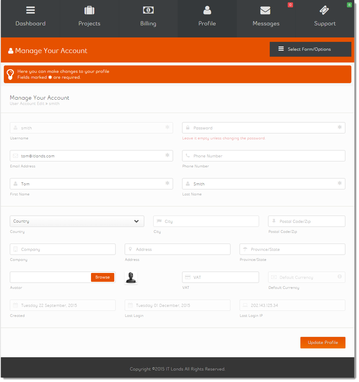Open the Messages section
Screen dimensions: 359x382
point(266,19)
